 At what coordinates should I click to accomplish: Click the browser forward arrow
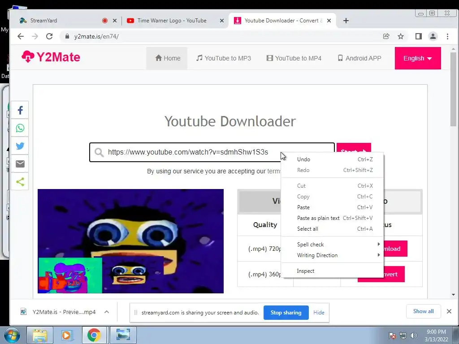click(35, 36)
